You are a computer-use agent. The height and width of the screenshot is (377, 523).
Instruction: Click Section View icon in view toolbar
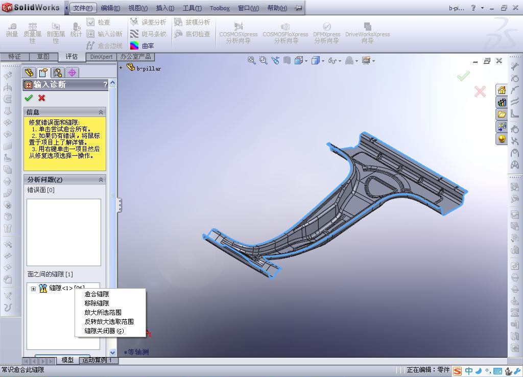pyautogui.click(x=287, y=60)
